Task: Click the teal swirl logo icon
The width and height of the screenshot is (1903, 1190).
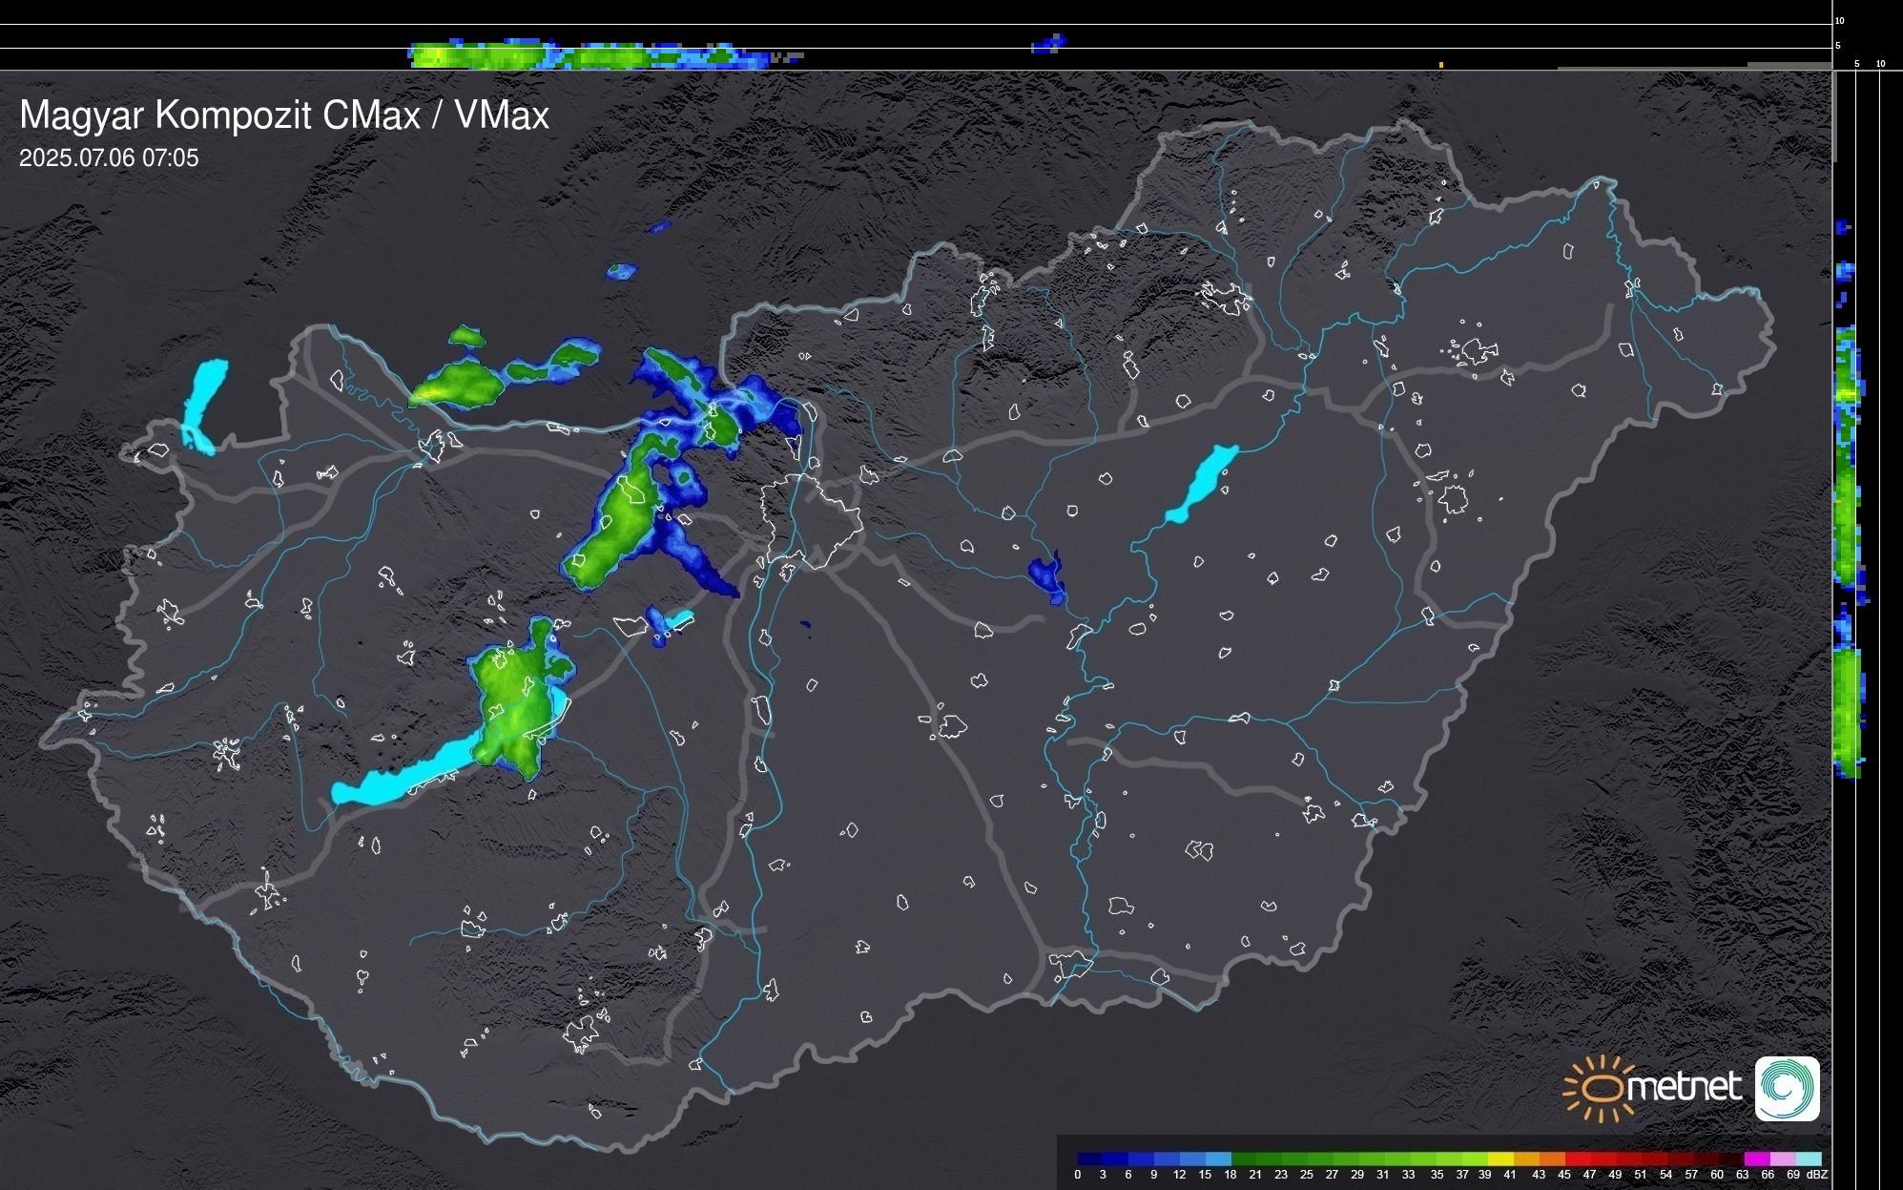Action: tap(1787, 1088)
